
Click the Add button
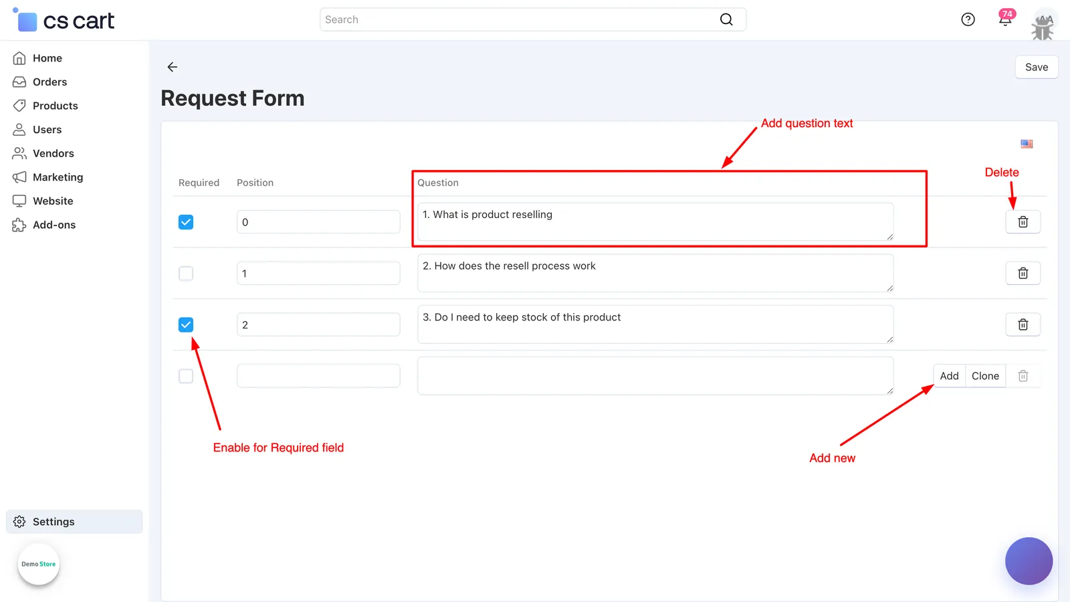click(949, 376)
